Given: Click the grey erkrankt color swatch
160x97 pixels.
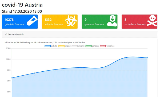Looking at the screenshot, I should click(x=75, y=46).
